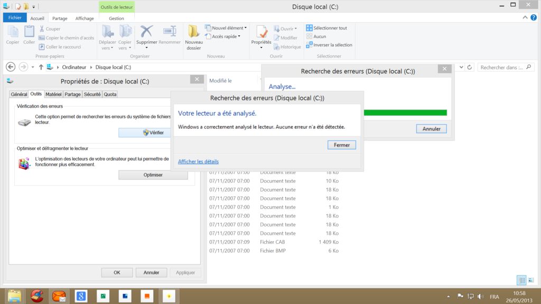Open Google app in taskbar
The image size is (541, 304).
[80, 296]
